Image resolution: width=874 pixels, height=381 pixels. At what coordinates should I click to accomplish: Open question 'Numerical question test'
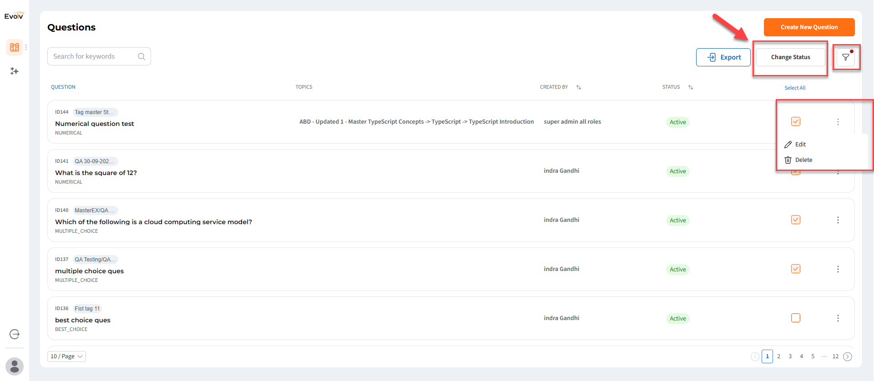tap(95, 124)
